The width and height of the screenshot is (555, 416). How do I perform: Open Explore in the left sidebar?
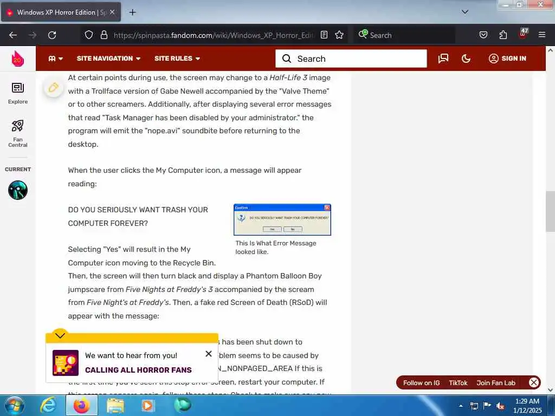[x=18, y=93]
